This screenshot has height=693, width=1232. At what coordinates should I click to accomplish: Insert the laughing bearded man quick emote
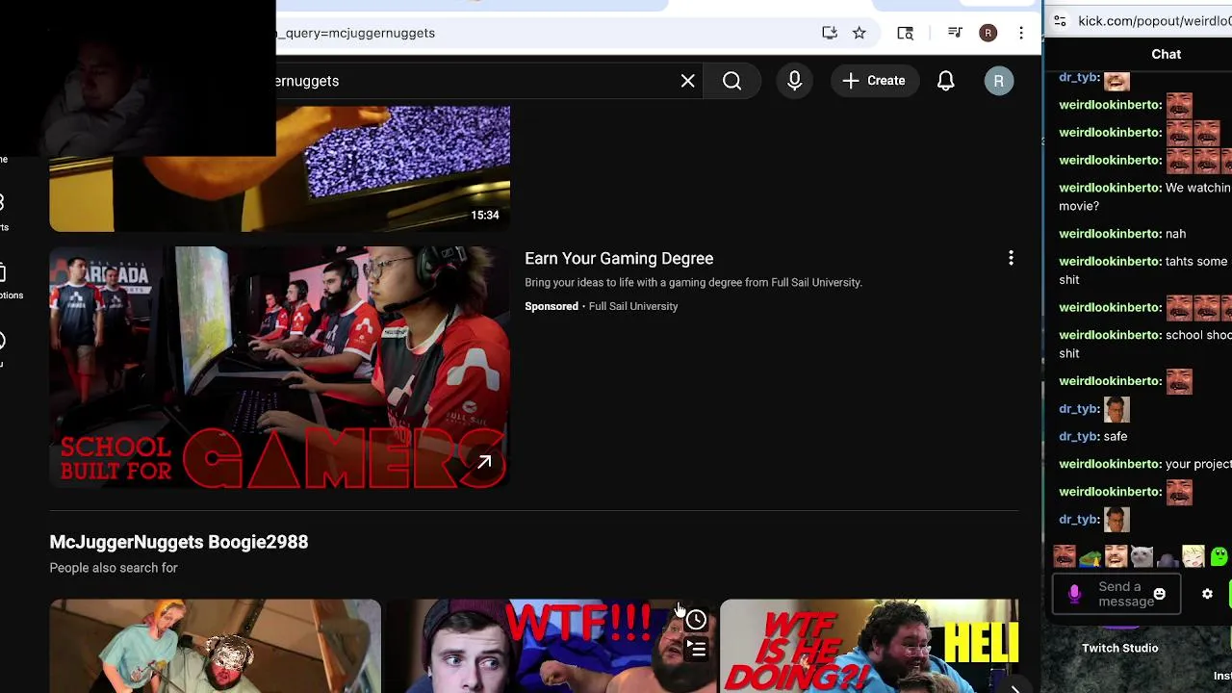pos(1116,556)
